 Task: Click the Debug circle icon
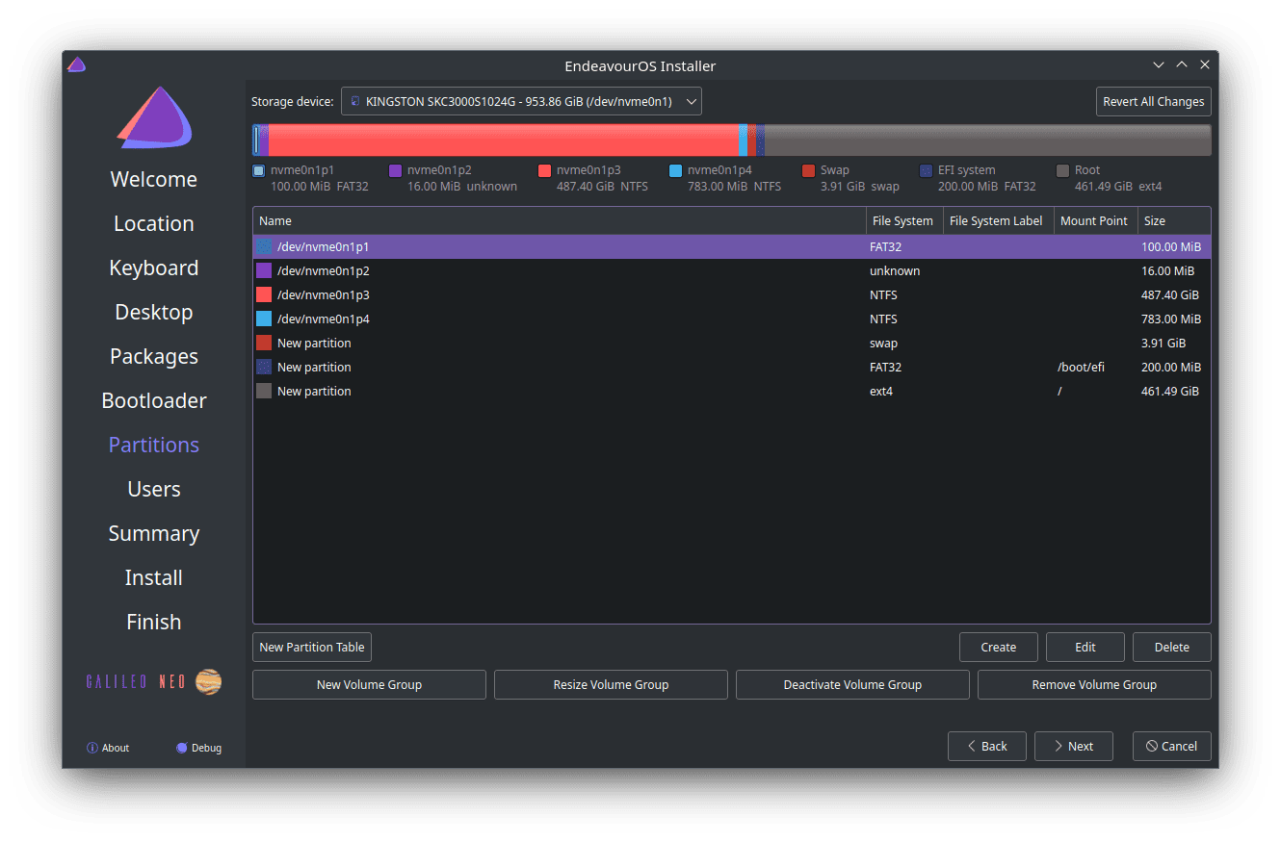coord(181,748)
